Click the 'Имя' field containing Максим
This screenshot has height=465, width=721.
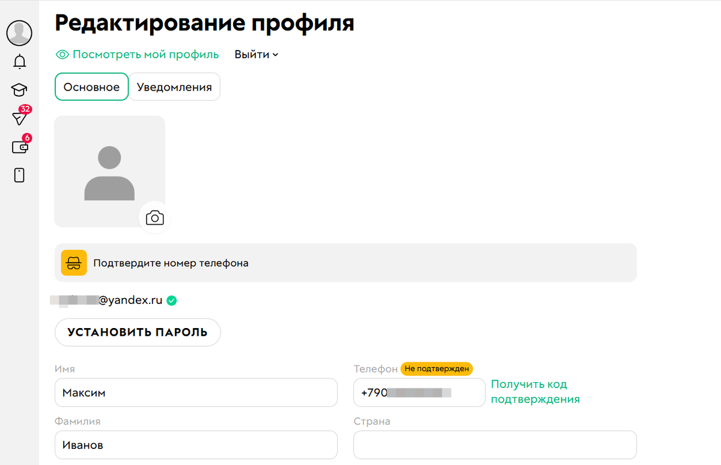point(196,392)
